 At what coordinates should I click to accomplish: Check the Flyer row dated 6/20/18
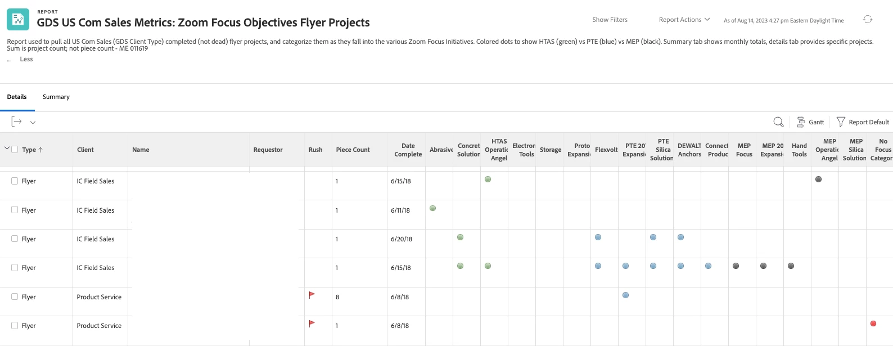[15, 239]
